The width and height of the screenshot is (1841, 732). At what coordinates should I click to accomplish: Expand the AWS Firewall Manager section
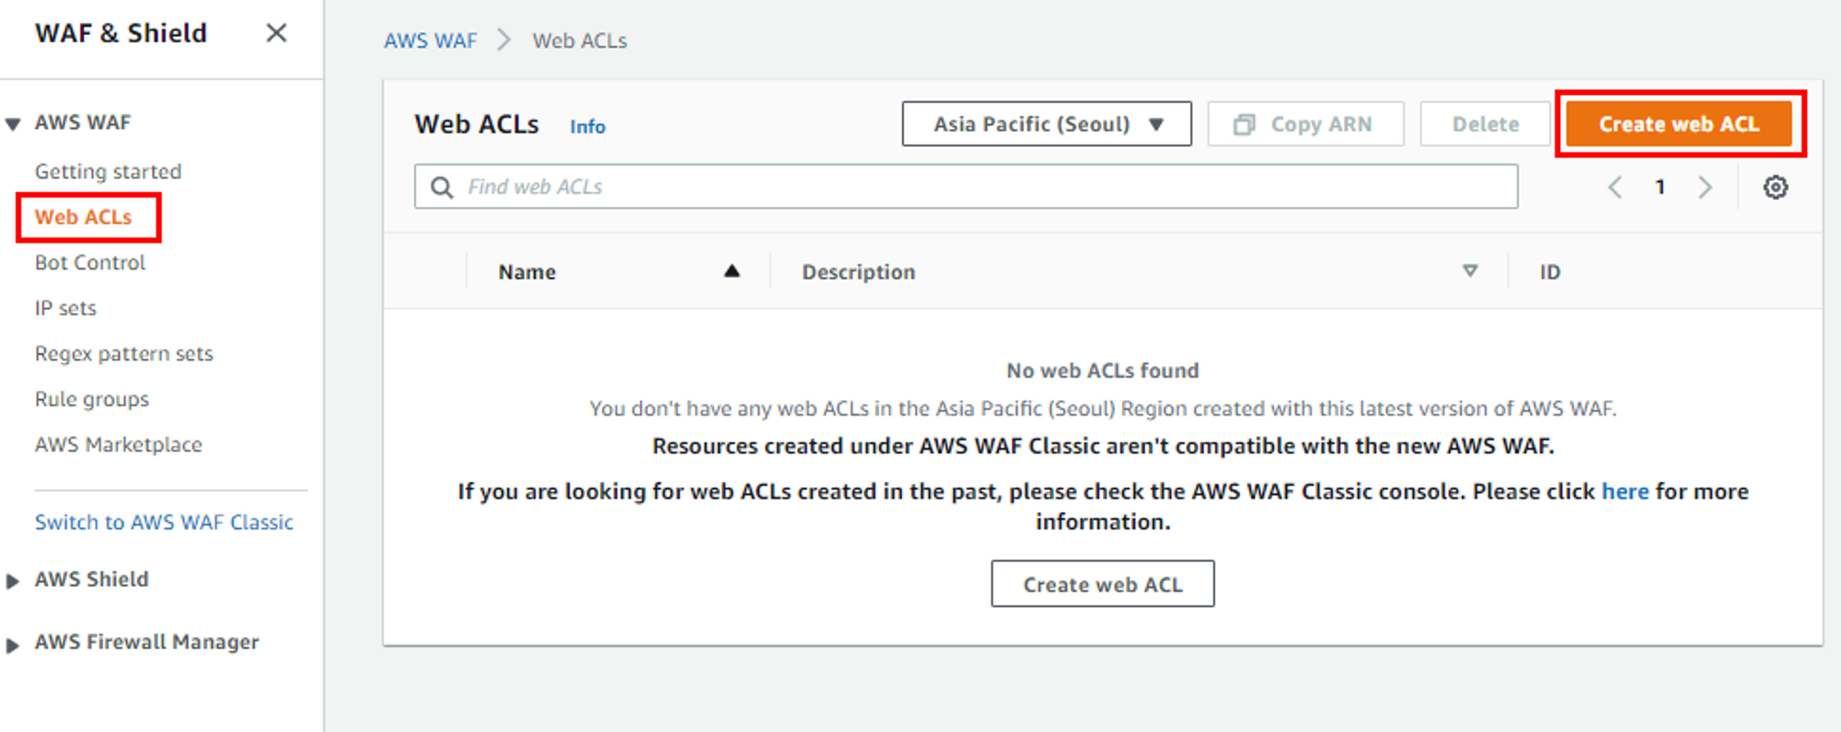[13, 644]
